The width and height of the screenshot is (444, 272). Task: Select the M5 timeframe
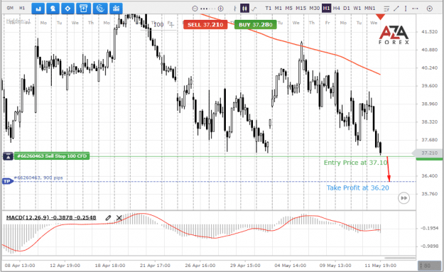pyautogui.click(x=288, y=9)
